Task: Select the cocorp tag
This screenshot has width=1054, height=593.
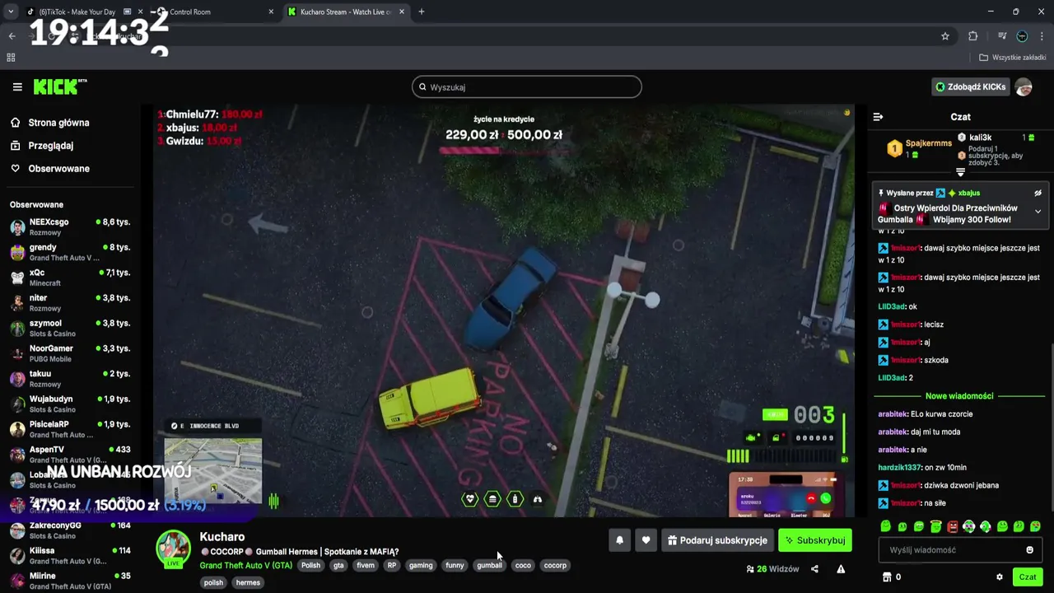Action: tap(555, 566)
